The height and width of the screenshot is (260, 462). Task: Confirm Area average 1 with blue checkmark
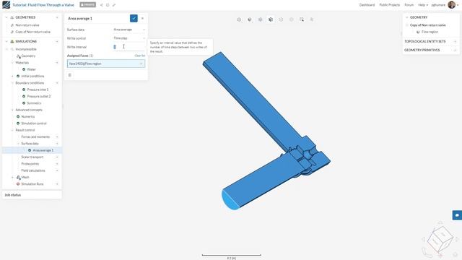(x=134, y=18)
